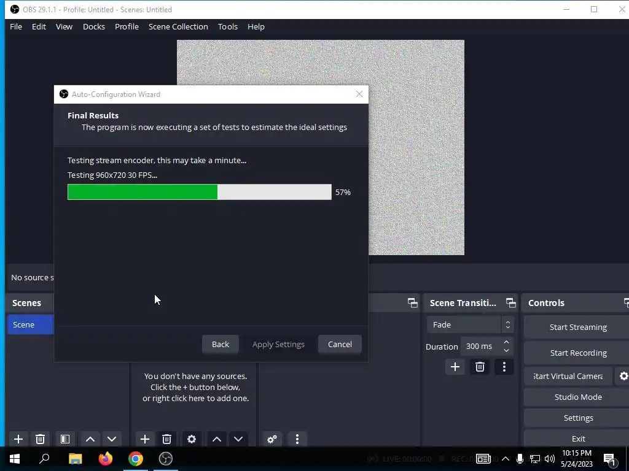629x471 pixels.
Task: Open the File menu
Action: tap(16, 26)
